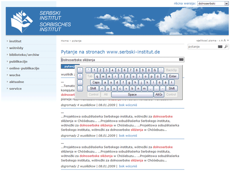Click the page heading Pytanje na stronach
Viewport: 232px width, 171px height.
(x=110, y=52)
